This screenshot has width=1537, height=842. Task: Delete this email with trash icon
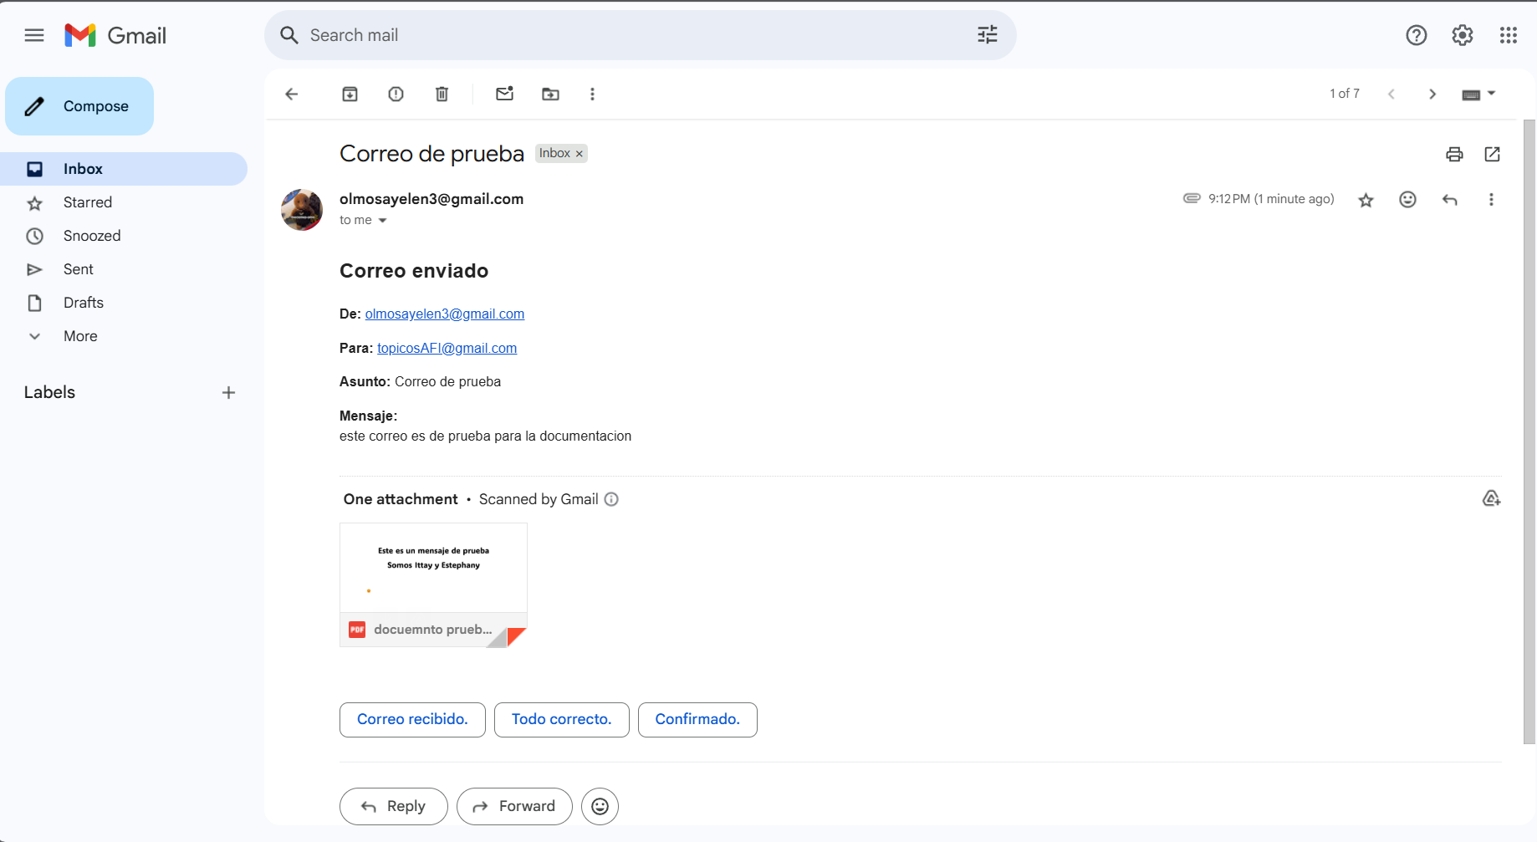tap(442, 94)
